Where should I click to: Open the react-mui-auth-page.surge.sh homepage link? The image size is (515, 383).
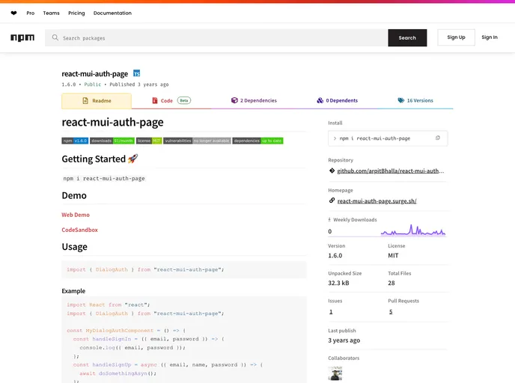(377, 201)
